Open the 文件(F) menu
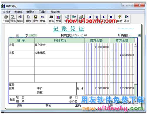 7,12
